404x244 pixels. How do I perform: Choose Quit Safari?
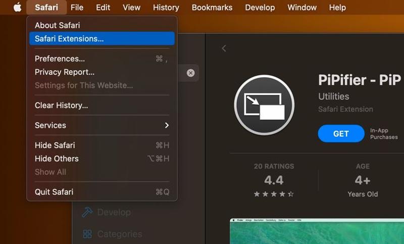click(x=102, y=192)
